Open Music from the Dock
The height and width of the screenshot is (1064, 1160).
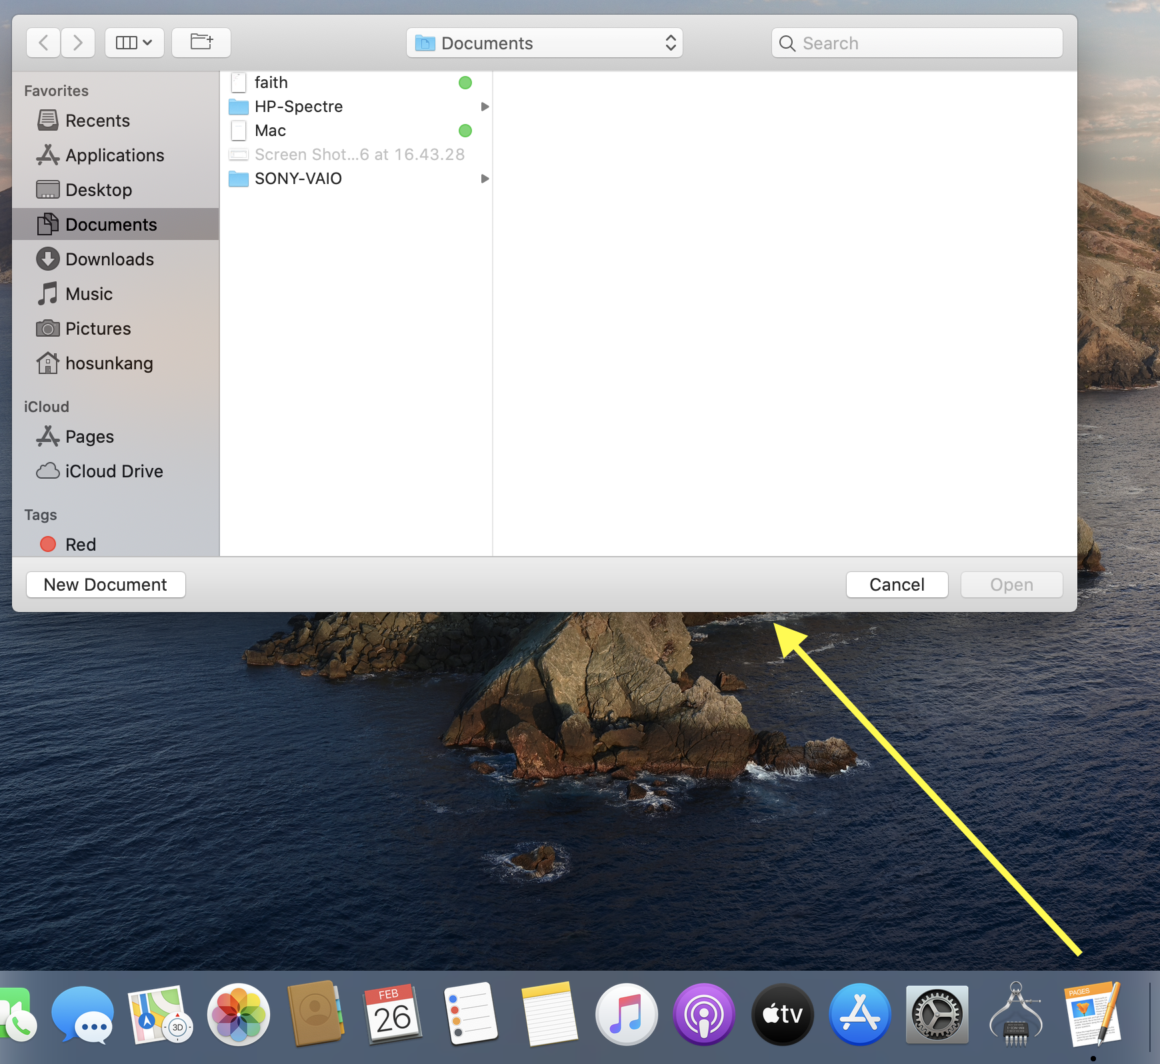coord(627,1015)
